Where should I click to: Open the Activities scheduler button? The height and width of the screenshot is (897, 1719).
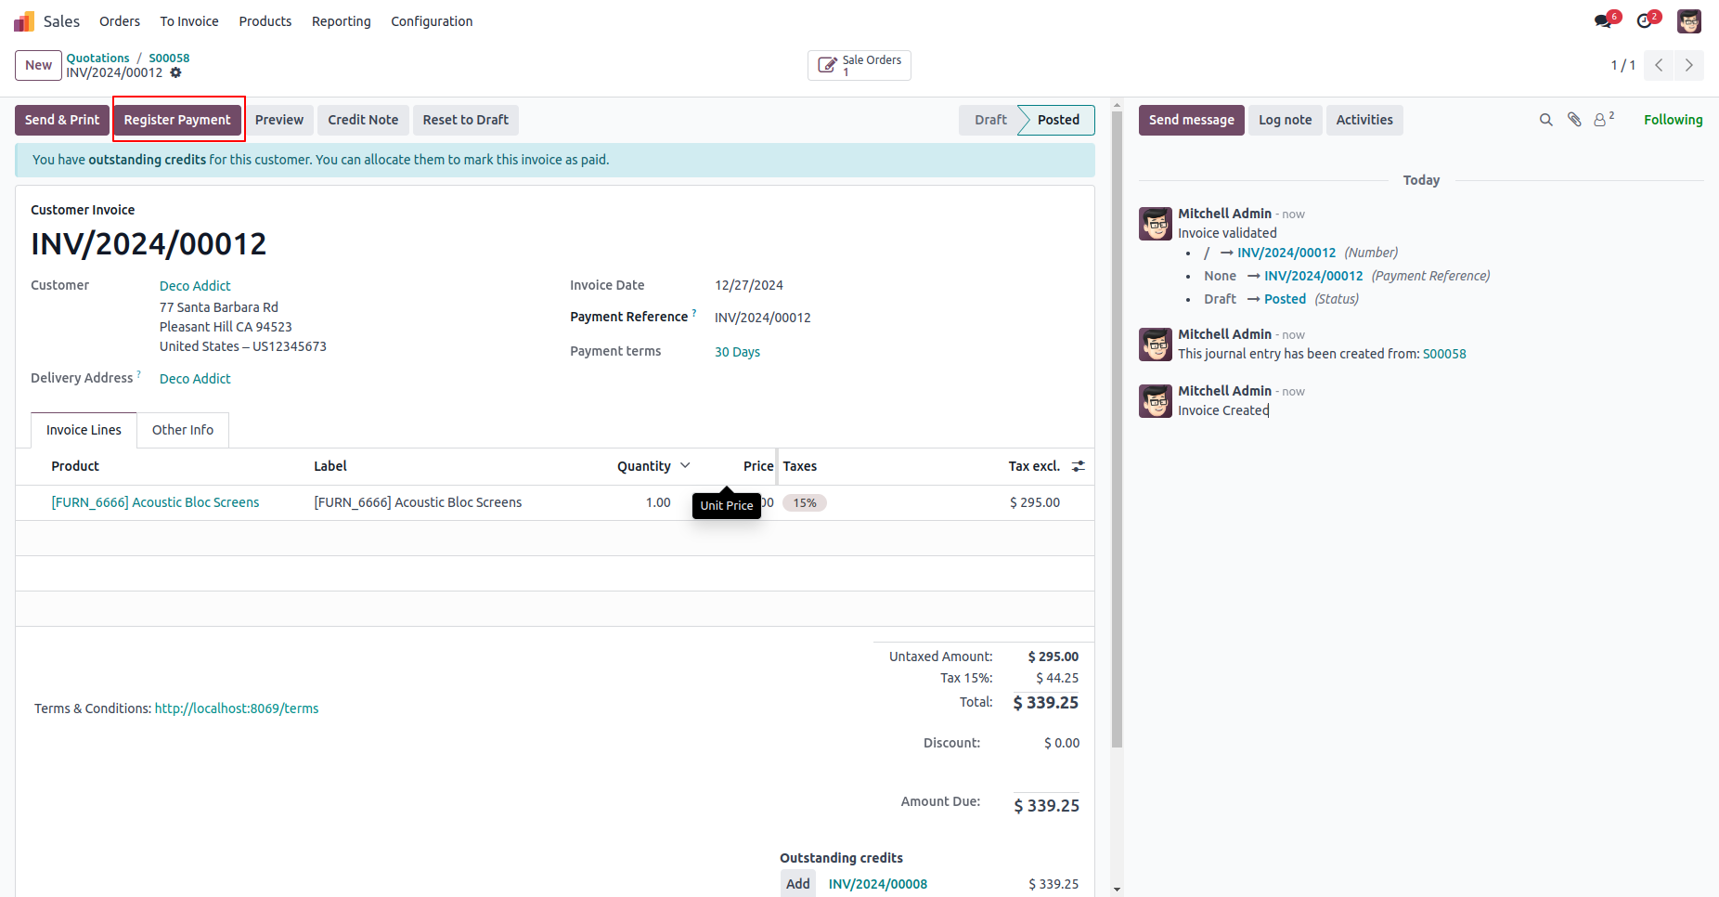(x=1364, y=120)
